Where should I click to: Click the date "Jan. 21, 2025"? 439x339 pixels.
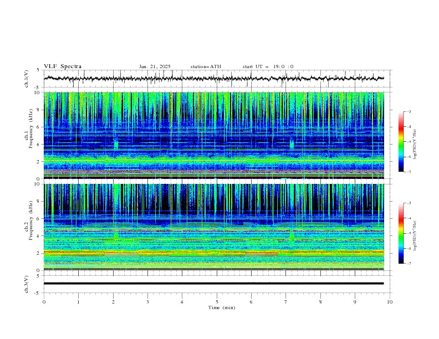pyautogui.click(x=155, y=66)
